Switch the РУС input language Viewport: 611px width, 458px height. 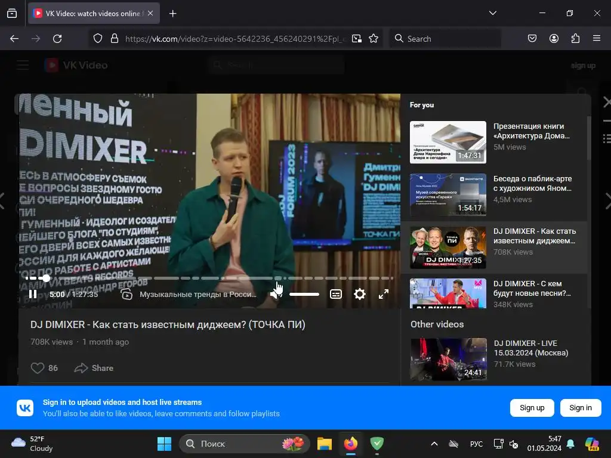[476, 444]
